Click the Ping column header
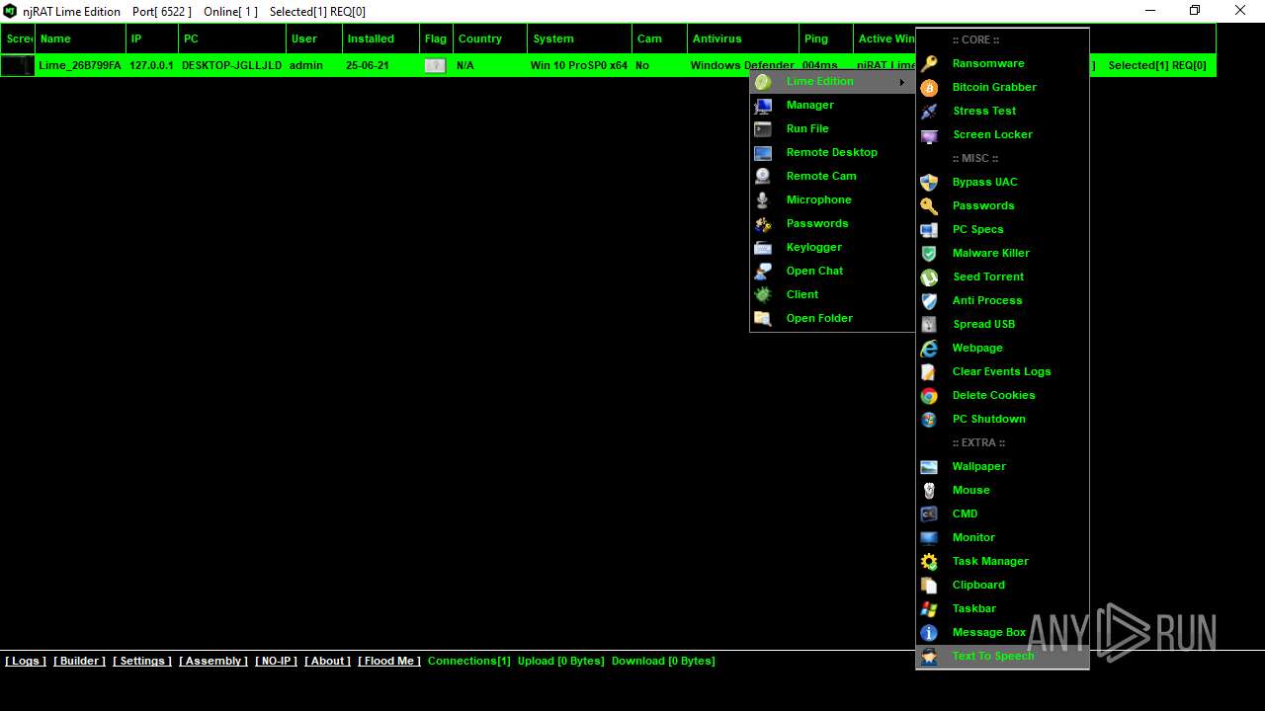 [x=826, y=39]
